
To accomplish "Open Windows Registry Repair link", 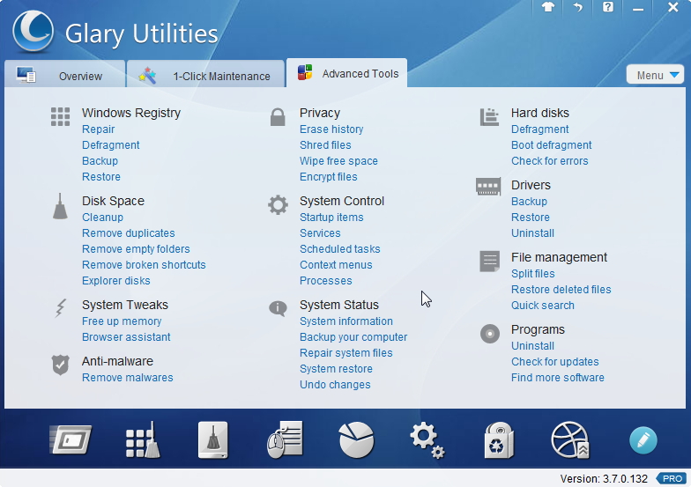I will click(x=99, y=129).
